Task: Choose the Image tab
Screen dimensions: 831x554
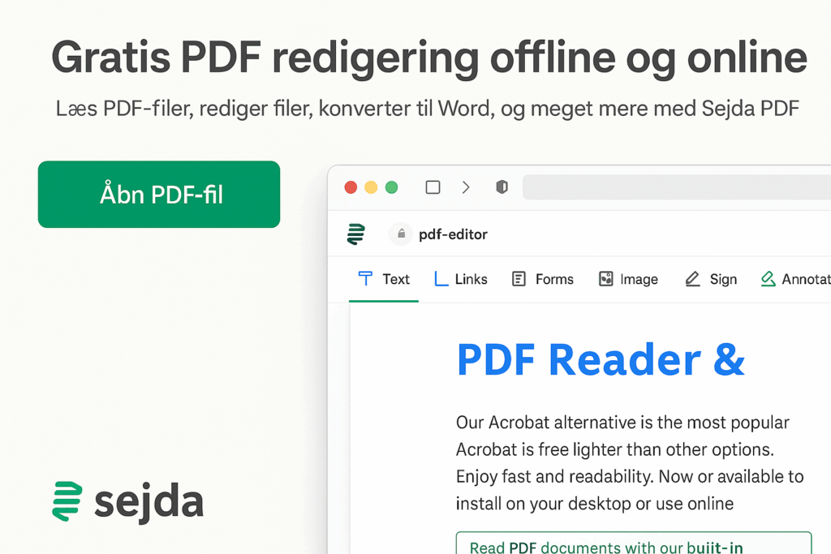Action: click(629, 279)
